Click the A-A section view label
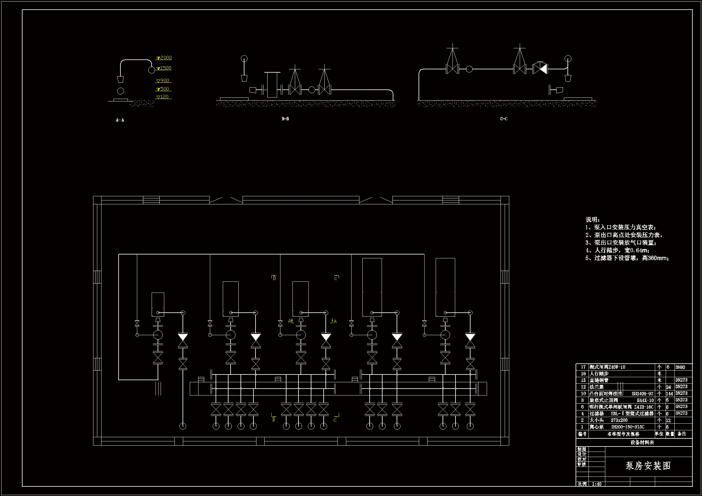Image resolution: width=702 pixels, height=496 pixels. click(x=120, y=120)
